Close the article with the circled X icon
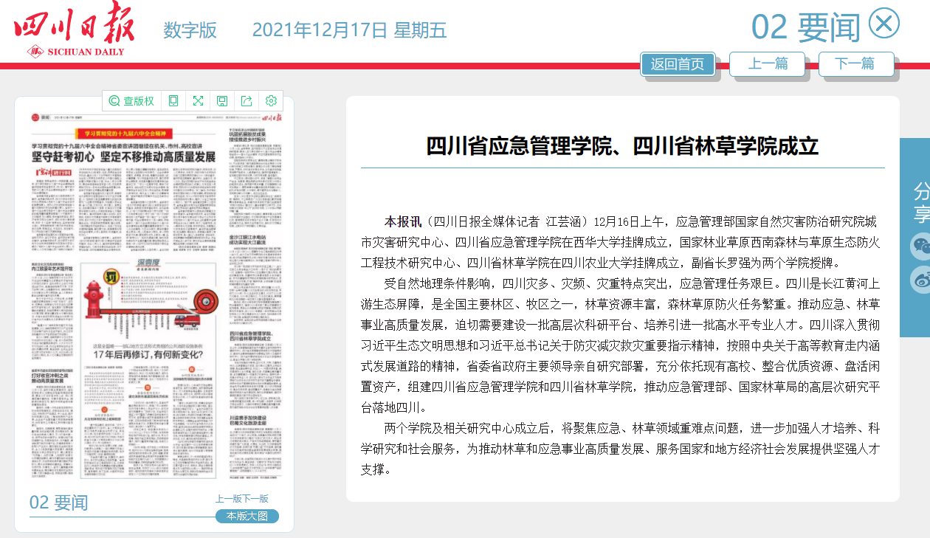This screenshot has width=930, height=538. (x=884, y=24)
